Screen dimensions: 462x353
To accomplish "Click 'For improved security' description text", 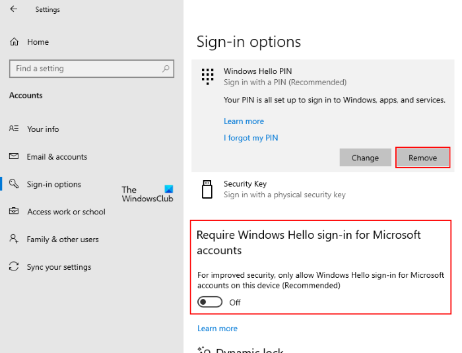I will point(321,280).
